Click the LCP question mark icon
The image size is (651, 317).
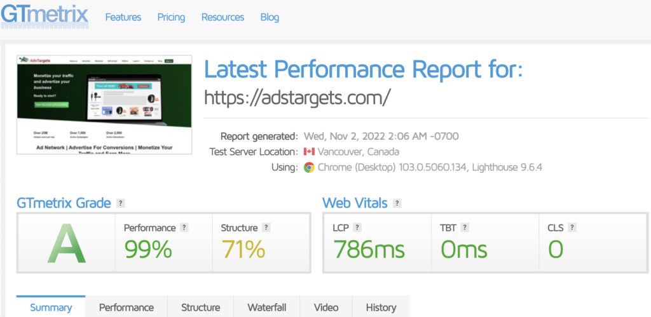click(357, 227)
